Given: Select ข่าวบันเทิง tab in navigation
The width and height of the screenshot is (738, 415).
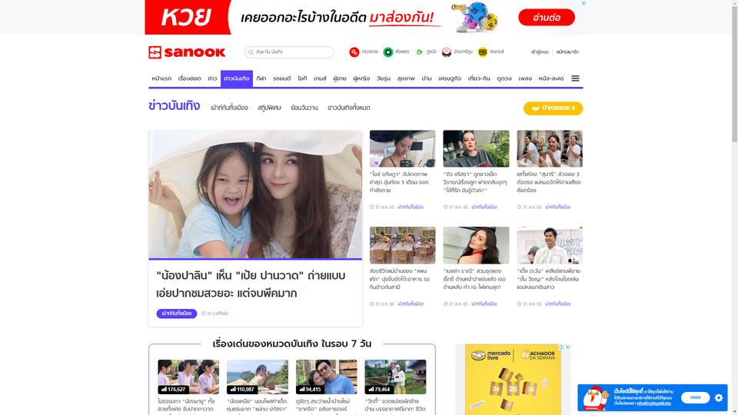Looking at the screenshot, I should (237, 78).
